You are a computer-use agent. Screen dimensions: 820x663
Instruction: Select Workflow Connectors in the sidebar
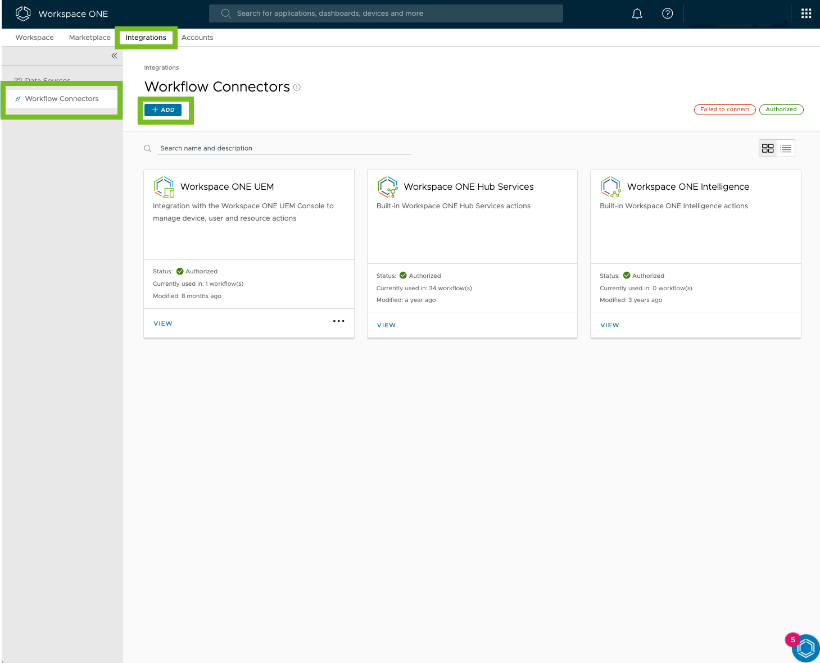point(62,99)
